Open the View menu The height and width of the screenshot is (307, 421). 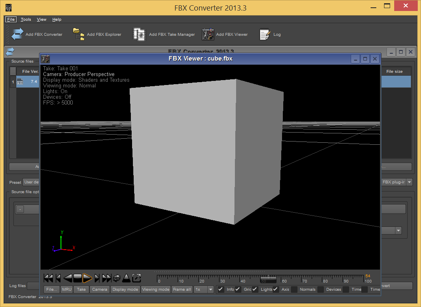(41, 20)
